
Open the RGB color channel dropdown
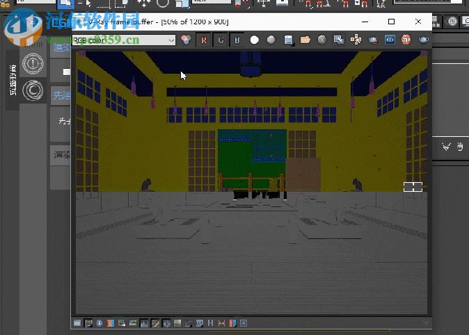pos(124,40)
